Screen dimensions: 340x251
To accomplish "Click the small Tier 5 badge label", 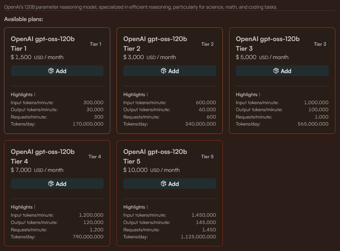I will (x=207, y=157).
